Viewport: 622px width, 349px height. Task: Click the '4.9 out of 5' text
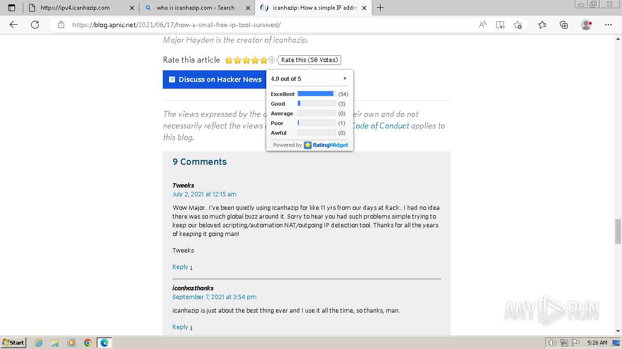pyautogui.click(x=286, y=79)
